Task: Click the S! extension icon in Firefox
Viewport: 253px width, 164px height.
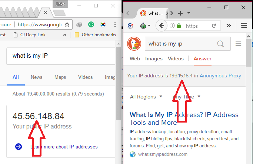Action: (130, 26)
